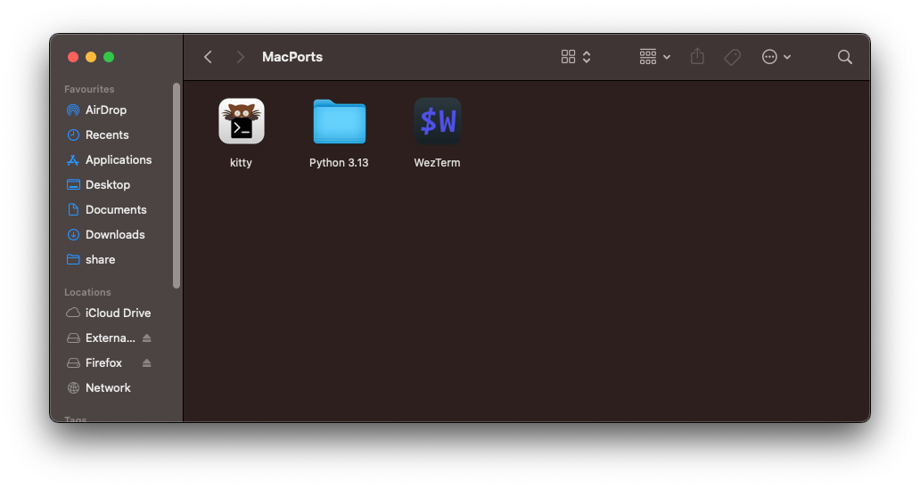Go back using the left chevron
This screenshot has width=920, height=488.
208,57
